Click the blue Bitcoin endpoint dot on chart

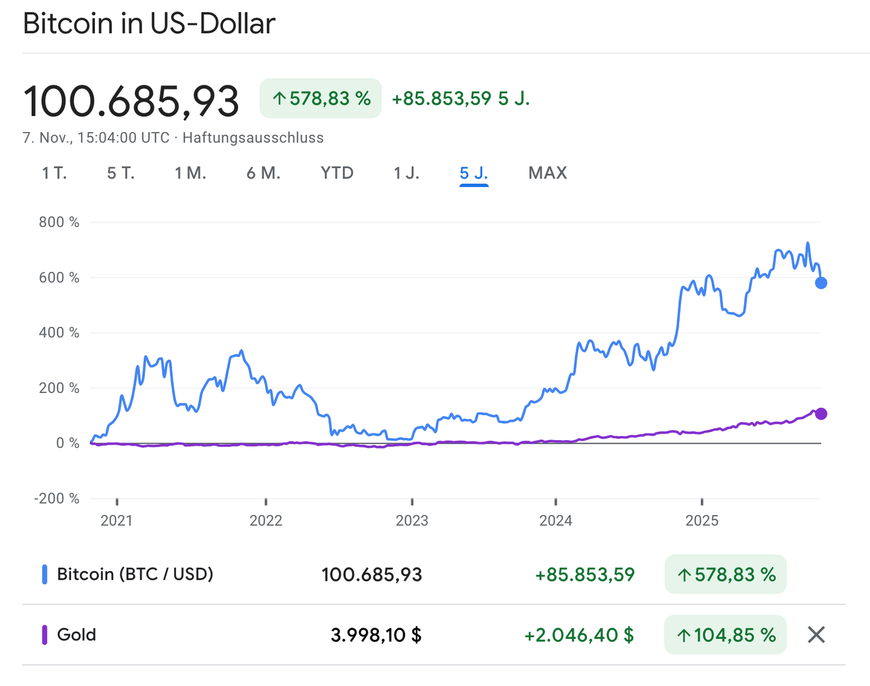(821, 283)
